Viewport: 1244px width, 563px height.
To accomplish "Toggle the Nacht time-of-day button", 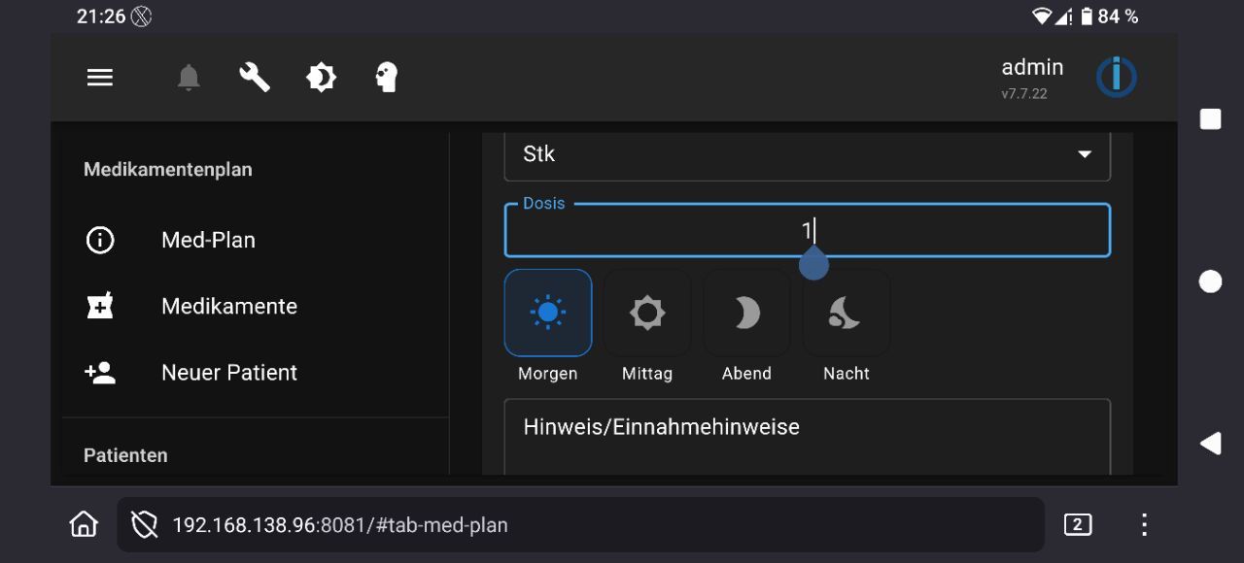I will pyautogui.click(x=846, y=314).
